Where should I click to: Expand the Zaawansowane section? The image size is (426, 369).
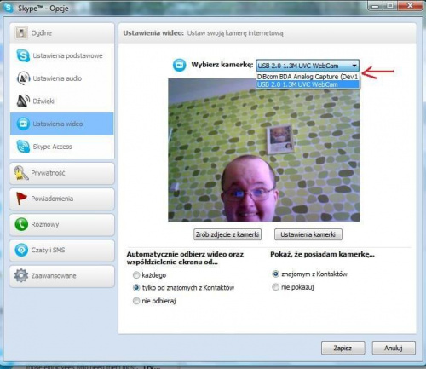62,276
